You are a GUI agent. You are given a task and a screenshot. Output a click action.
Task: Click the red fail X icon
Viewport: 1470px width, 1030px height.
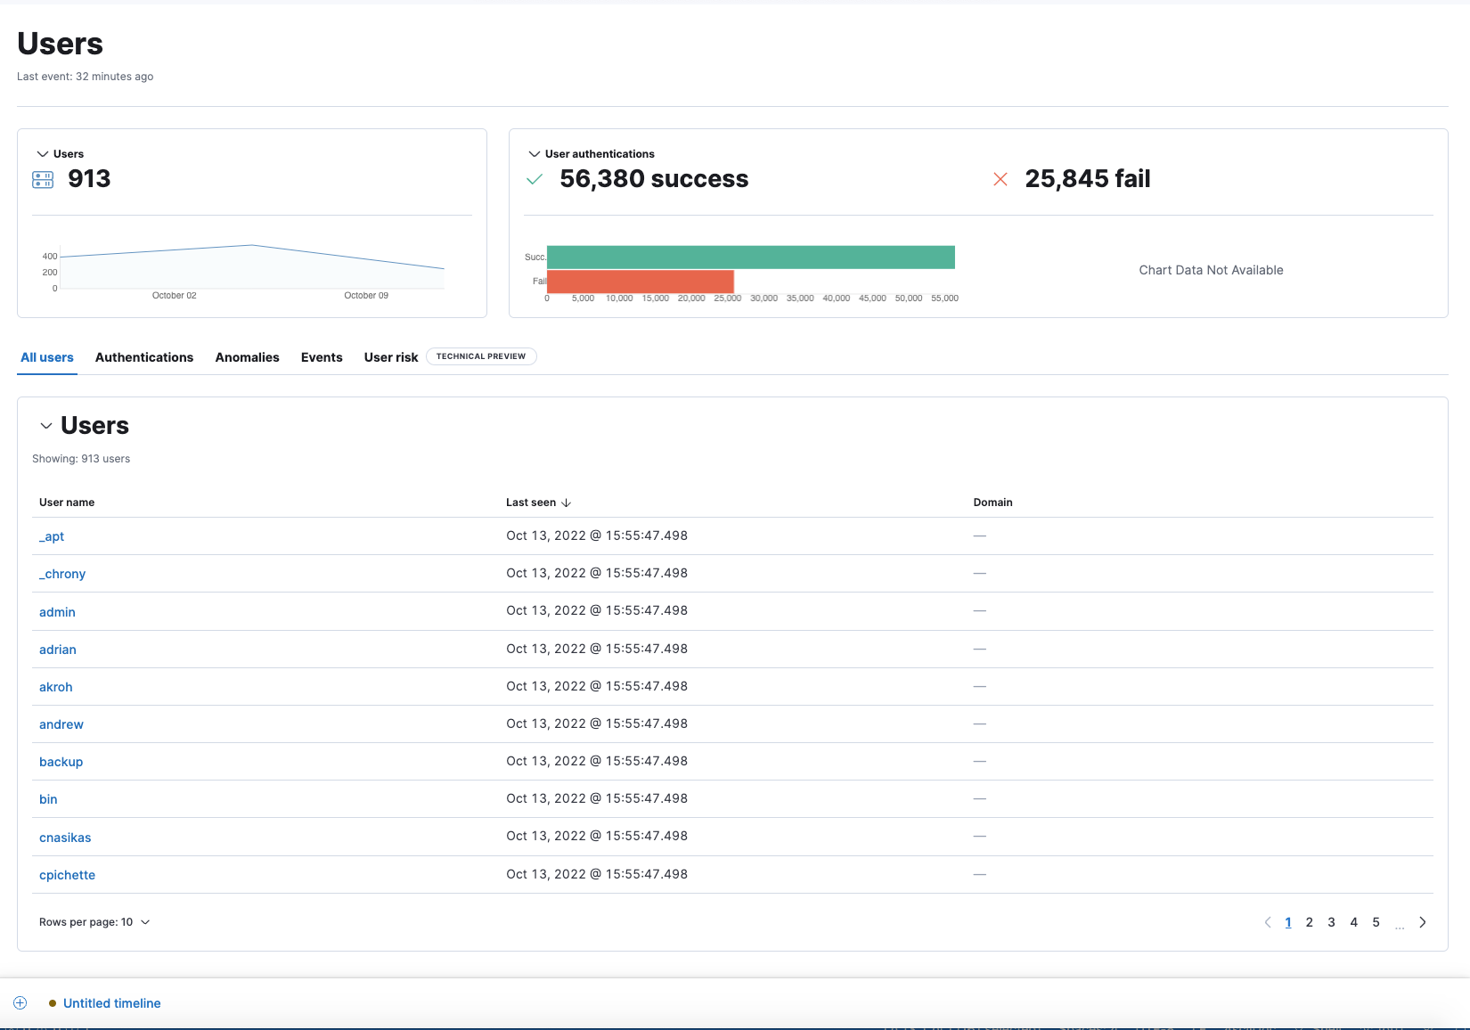pos(1000,179)
